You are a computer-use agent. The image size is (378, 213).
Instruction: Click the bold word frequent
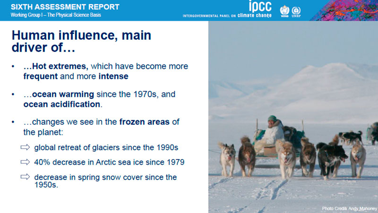[41, 77]
